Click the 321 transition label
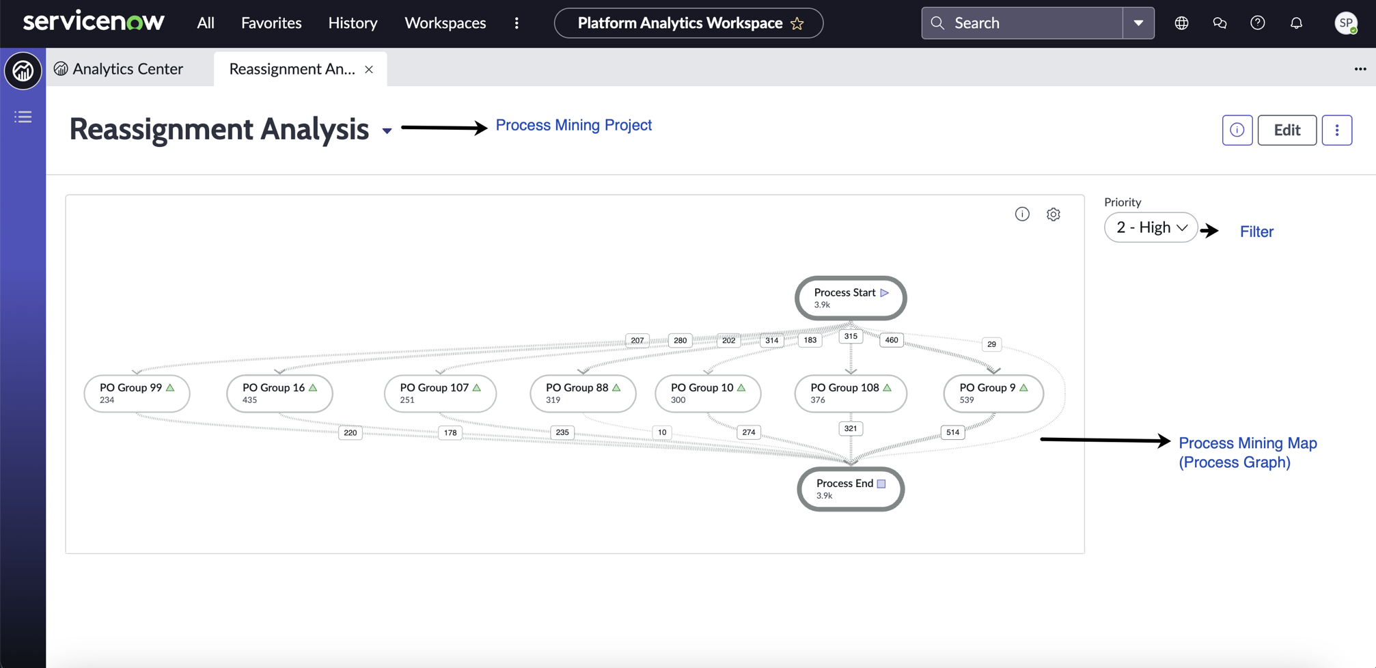Screen dimensions: 1376x668 851,428
